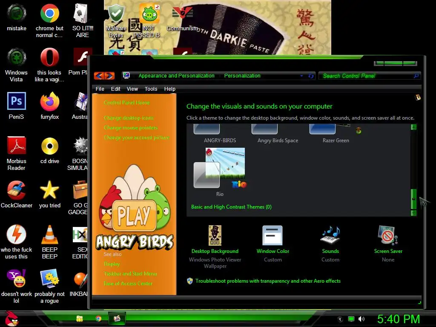Open the Edit menu
The image size is (436, 327).
click(x=115, y=89)
